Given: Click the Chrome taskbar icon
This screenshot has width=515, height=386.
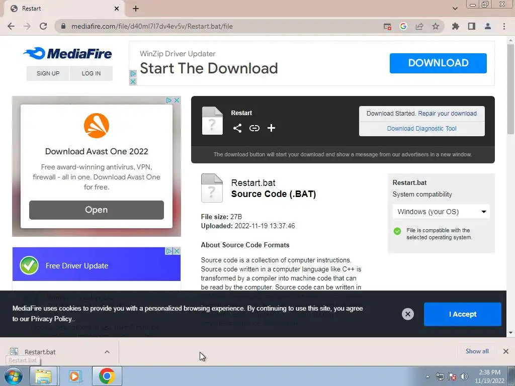Looking at the screenshot, I should coord(107,376).
